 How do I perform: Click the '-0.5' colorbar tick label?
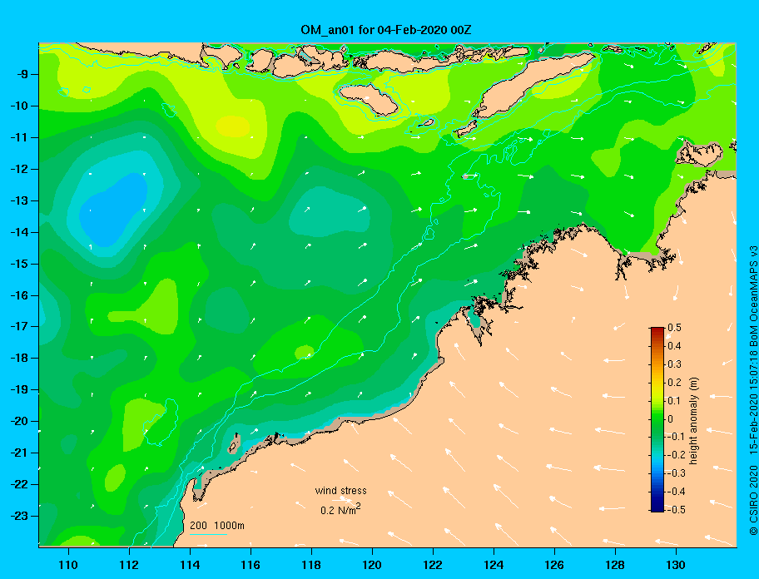[676, 510]
